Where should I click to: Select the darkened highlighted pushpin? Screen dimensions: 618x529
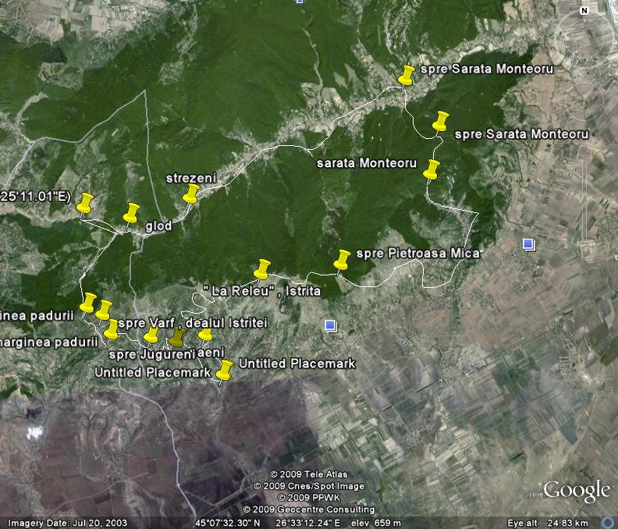(177, 337)
